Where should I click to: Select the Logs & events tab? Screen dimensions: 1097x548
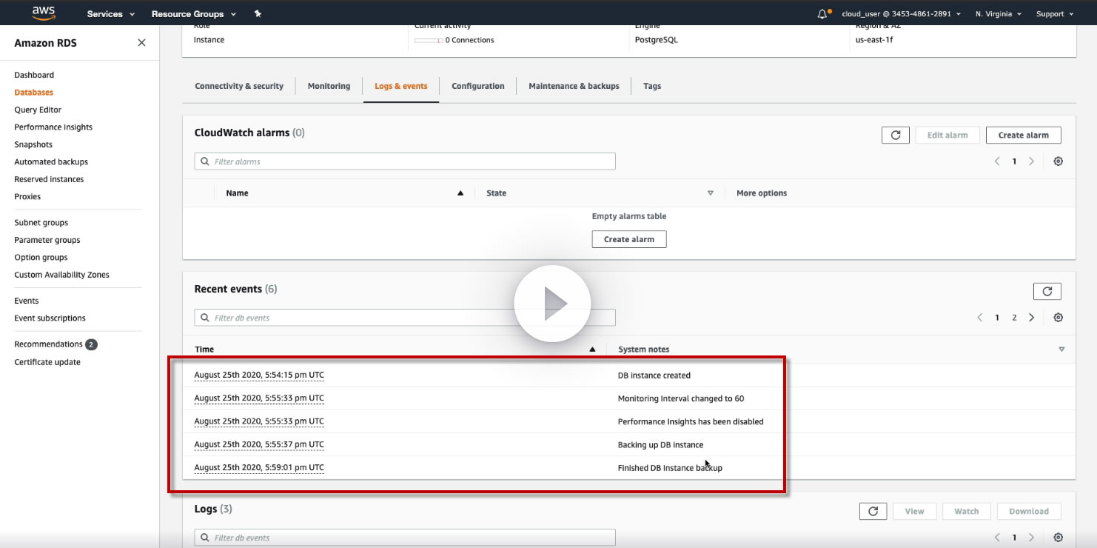(401, 86)
